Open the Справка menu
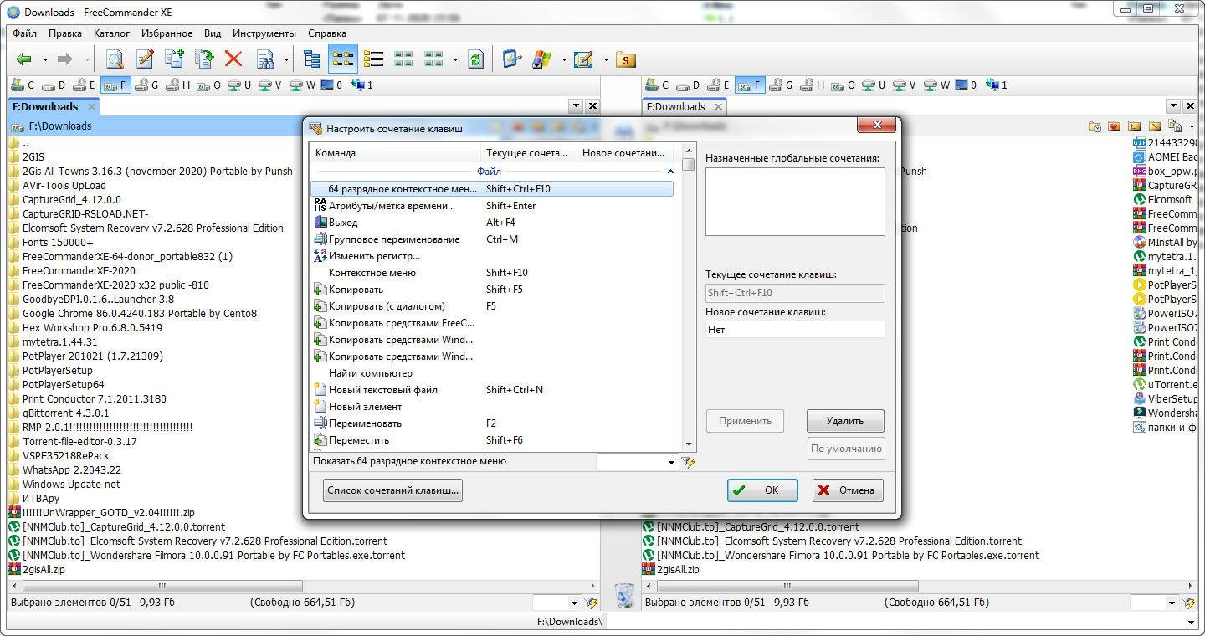This screenshot has width=1205, height=636. coord(327,33)
